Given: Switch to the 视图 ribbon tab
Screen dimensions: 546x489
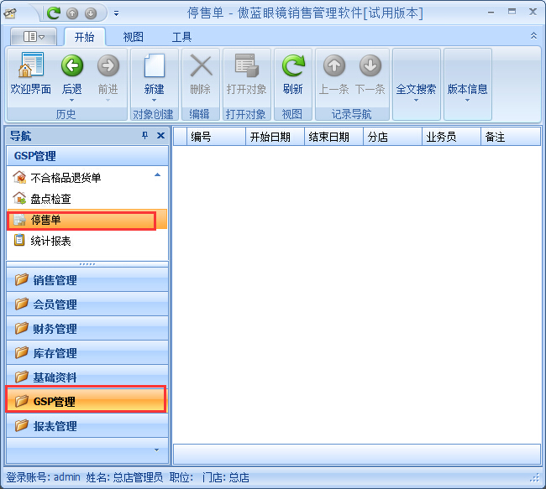Looking at the screenshot, I should click(133, 37).
